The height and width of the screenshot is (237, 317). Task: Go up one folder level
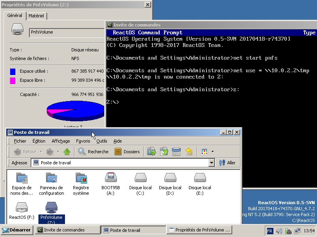[67, 152]
